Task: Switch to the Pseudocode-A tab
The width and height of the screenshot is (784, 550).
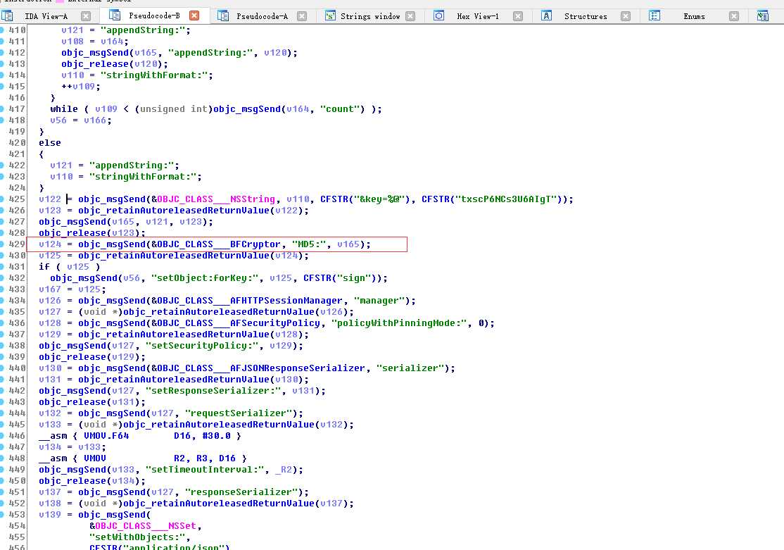Action: [x=262, y=15]
